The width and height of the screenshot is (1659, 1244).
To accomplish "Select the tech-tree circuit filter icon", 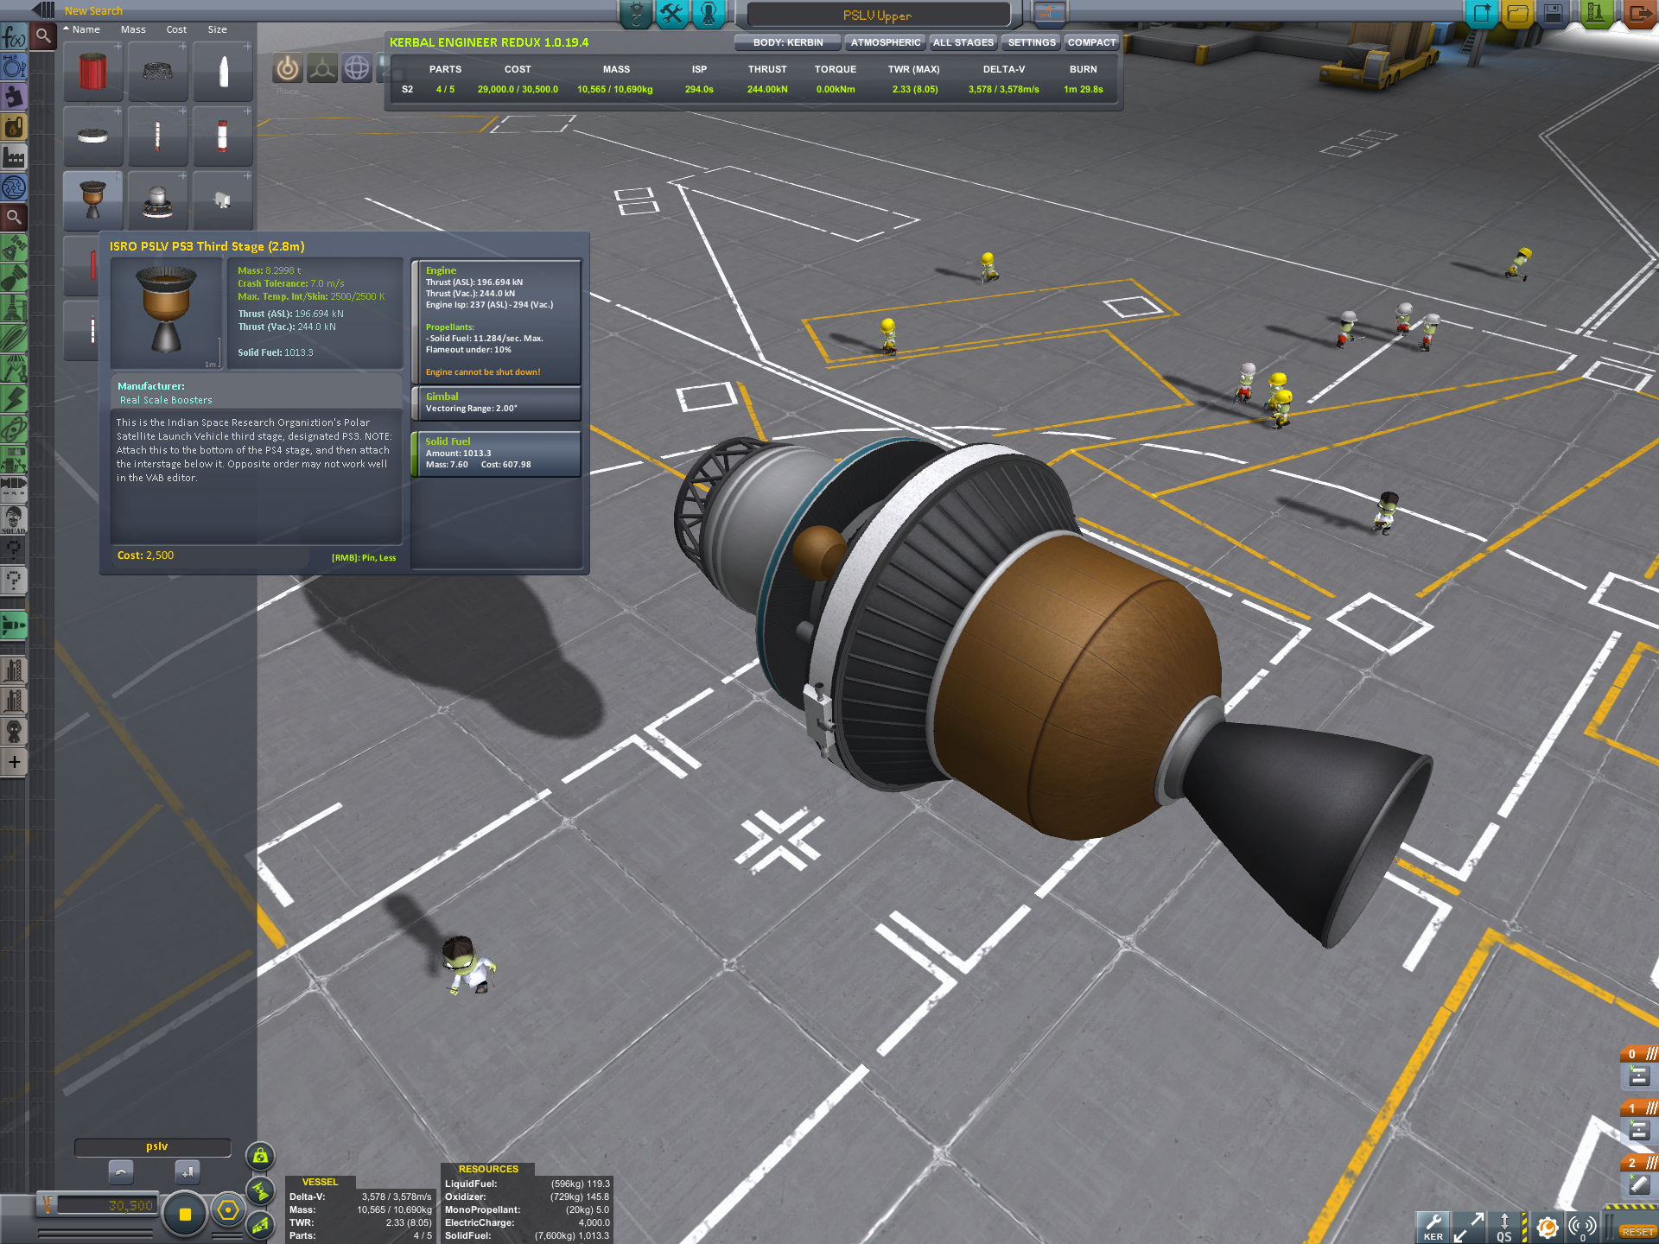I will pos(14,187).
